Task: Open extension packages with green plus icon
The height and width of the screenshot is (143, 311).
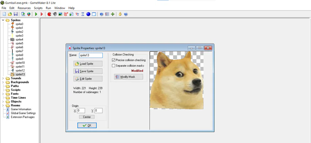Action: (113, 14)
